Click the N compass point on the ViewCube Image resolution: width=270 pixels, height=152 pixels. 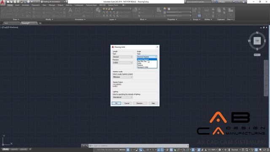(257, 33)
